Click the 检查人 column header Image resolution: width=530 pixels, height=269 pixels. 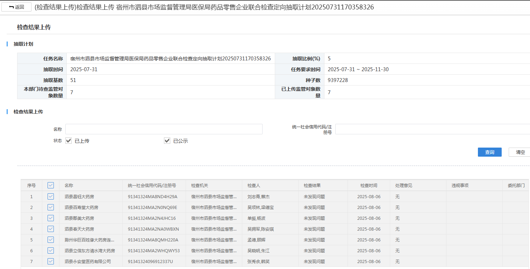tap(254, 186)
